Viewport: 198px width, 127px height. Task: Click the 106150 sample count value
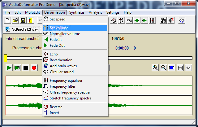tap(118, 38)
